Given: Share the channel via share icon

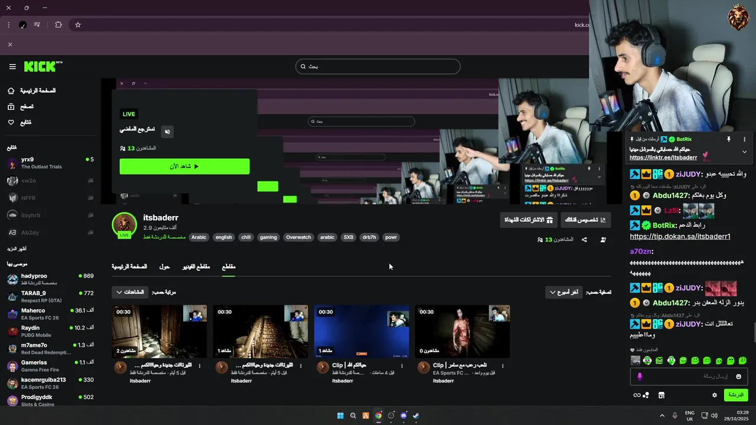Looking at the screenshot, I should point(584,240).
